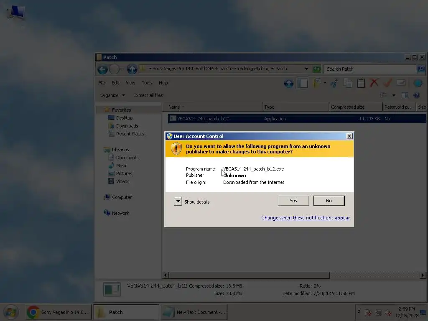Switch to New Text Document taskbar item
The width and height of the screenshot is (428, 321).
tap(194, 312)
